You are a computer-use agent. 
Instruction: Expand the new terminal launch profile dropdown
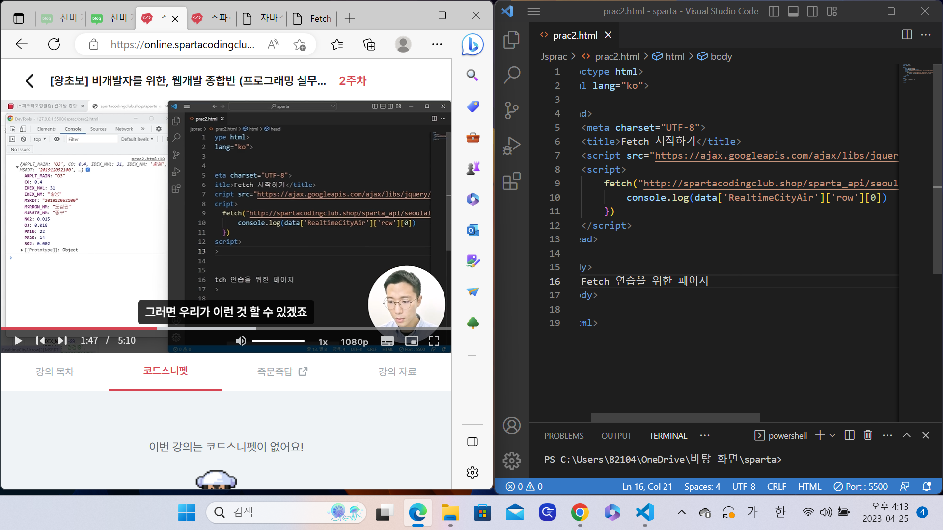[832, 435]
